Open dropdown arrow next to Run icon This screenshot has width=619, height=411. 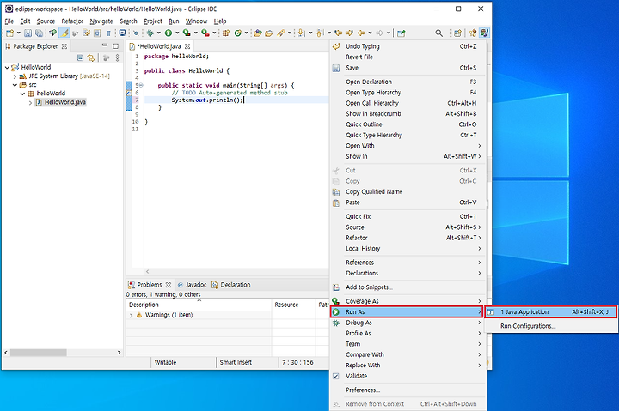[x=177, y=33]
